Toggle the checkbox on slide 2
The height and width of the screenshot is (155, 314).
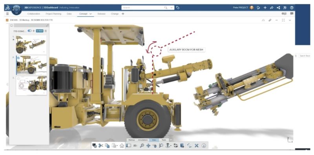18,58
